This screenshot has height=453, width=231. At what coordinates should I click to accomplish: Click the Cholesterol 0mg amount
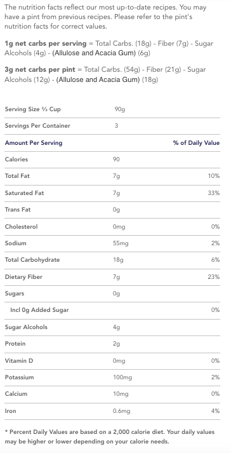pyautogui.click(x=119, y=227)
